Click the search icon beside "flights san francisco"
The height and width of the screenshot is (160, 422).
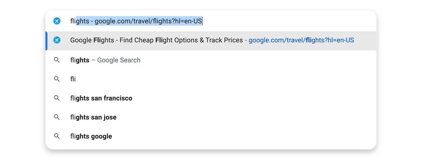point(57,98)
